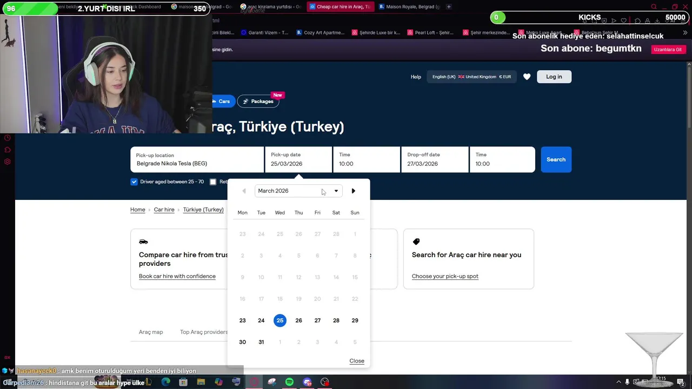This screenshot has height=389, width=692.
Task: Open the notification center in system tray
Action: click(x=681, y=382)
